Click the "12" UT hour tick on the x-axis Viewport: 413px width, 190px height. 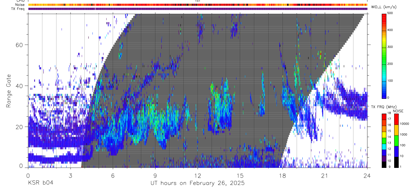198,176
